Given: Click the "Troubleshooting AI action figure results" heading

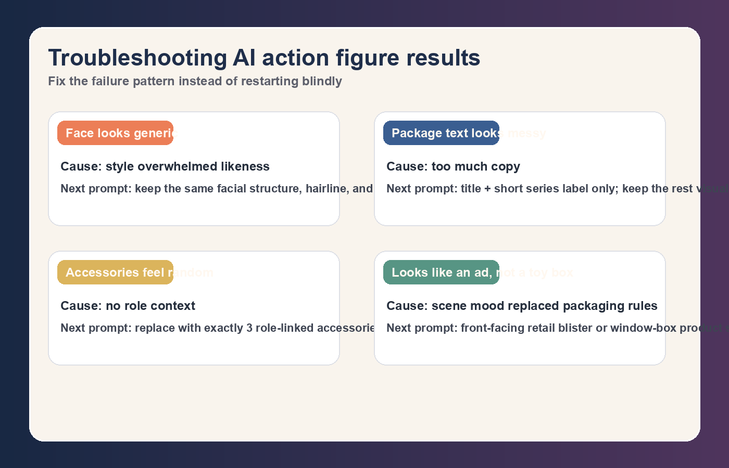Looking at the screenshot, I should pos(264,58).
